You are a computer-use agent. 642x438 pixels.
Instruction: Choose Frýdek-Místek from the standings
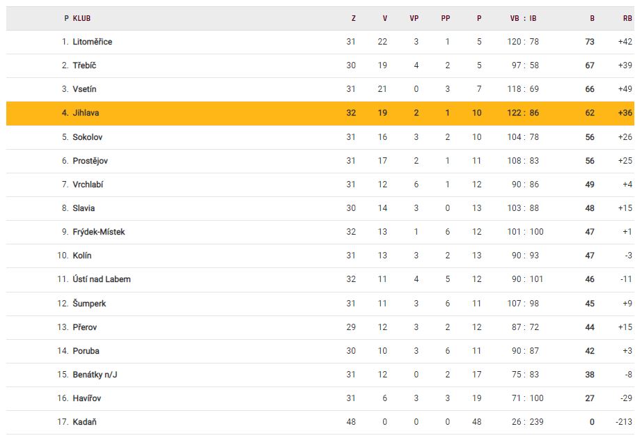[99, 232]
